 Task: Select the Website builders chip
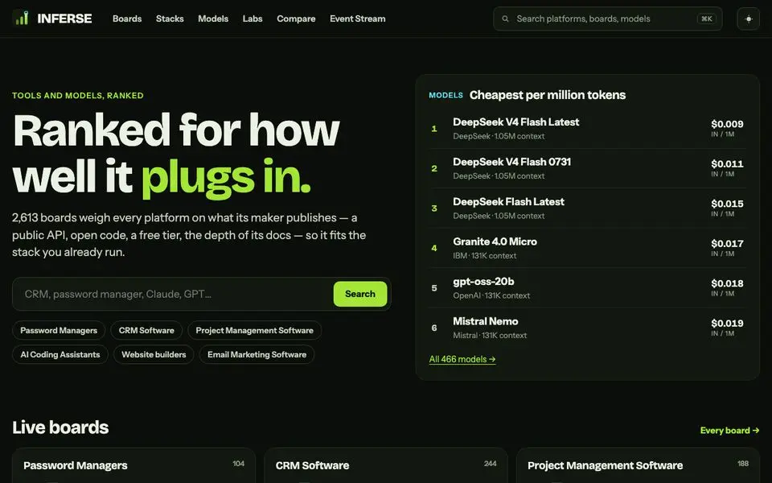click(154, 354)
